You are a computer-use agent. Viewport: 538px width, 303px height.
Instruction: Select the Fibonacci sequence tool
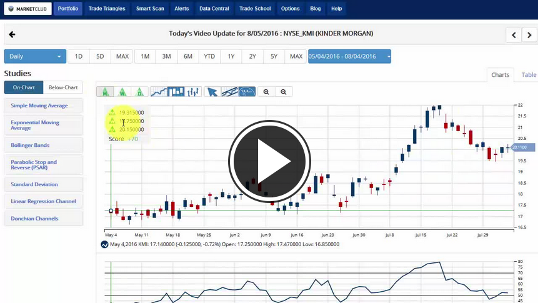(x=247, y=92)
